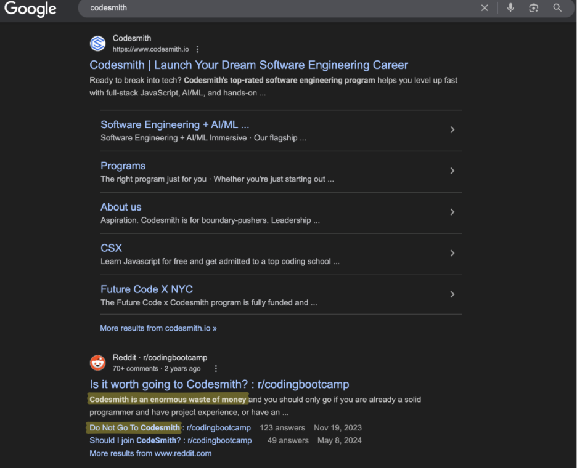Click 'Nov 19, 2023' date text
This screenshot has width=577, height=468.
[x=337, y=428]
